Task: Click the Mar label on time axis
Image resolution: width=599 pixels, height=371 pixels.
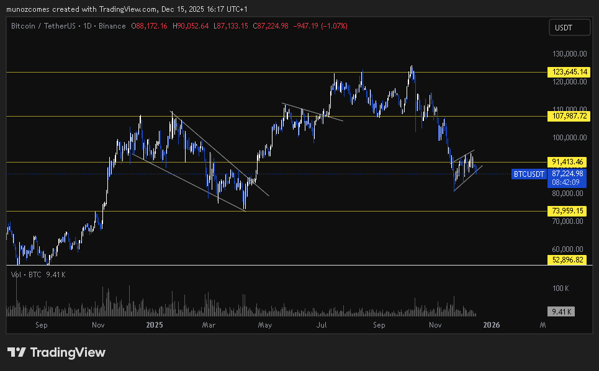Action: tap(209, 325)
